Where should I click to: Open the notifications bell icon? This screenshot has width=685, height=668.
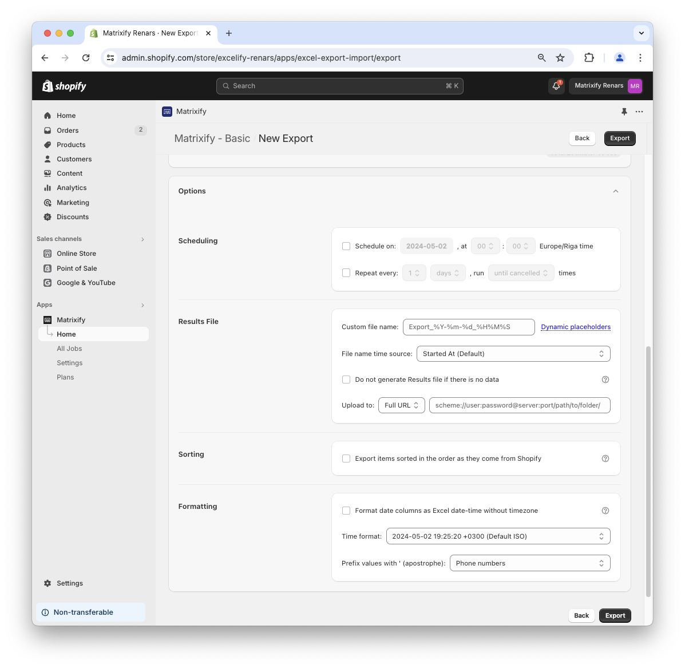coord(556,86)
